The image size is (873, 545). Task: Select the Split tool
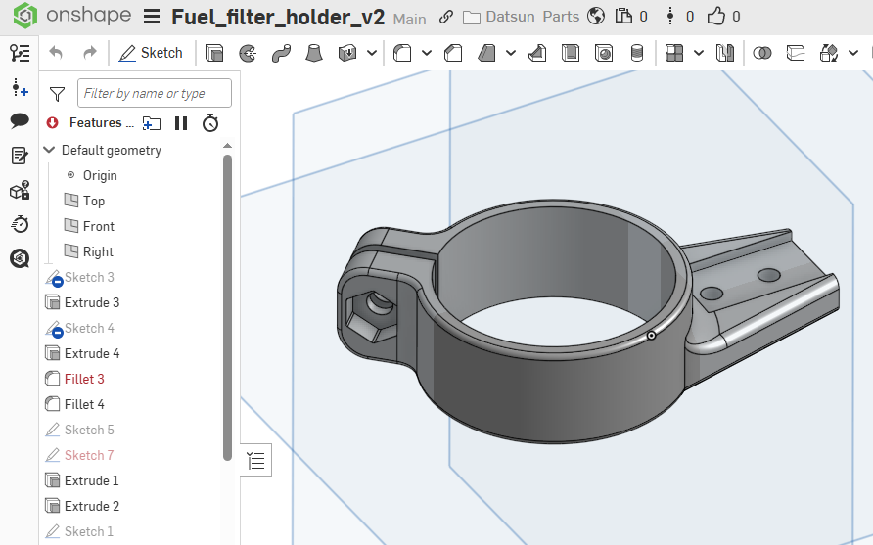pos(796,53)
